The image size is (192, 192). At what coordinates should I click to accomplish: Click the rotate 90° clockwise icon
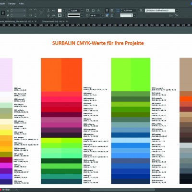[30, 11]
